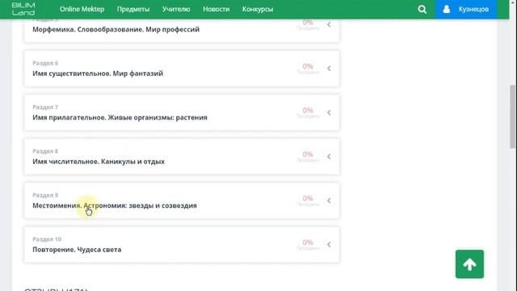The height and width of the screenshot is (291, 517).
Task: Click the BilimLand logo
Action: (23, 9)
